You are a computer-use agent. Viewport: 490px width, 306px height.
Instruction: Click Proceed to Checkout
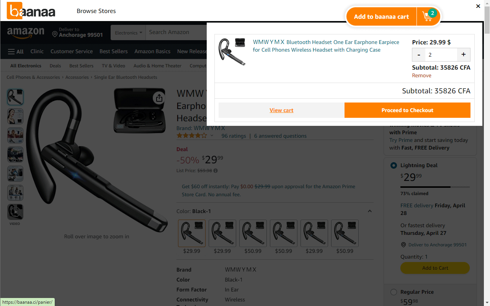(x=407, y=110)
